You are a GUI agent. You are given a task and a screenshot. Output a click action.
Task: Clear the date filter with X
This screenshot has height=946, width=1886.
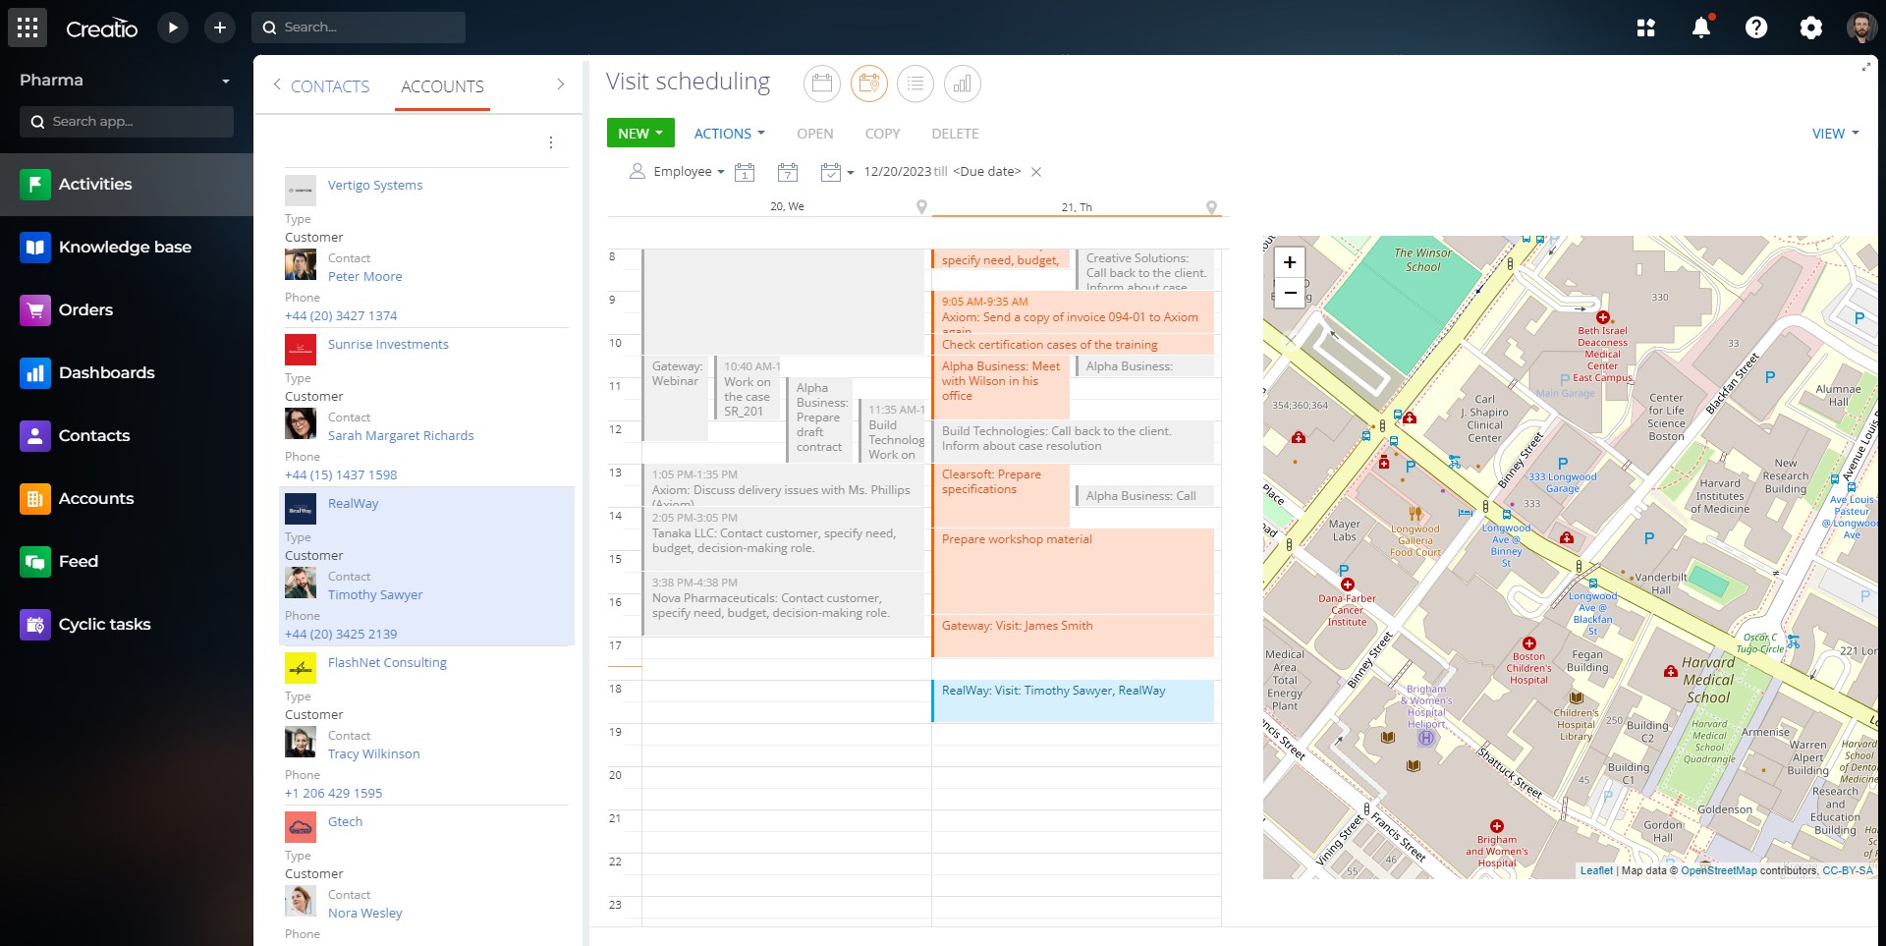coord(1036,172)
